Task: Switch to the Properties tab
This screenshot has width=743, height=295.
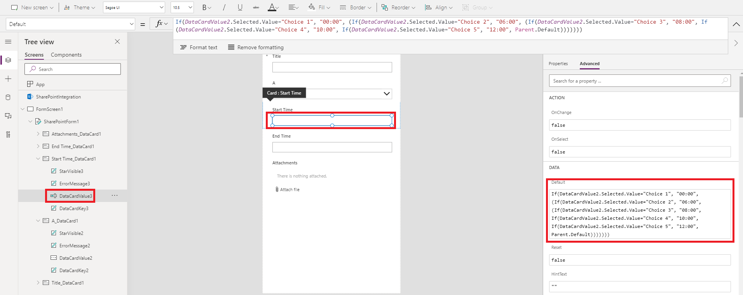Action: click(558, 64)
